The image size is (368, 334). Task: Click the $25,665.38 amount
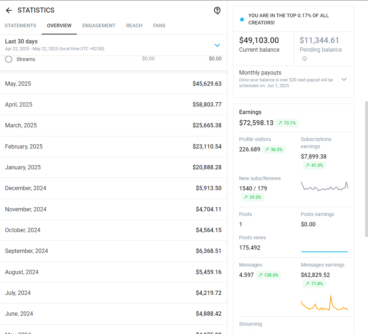(207, 126)
